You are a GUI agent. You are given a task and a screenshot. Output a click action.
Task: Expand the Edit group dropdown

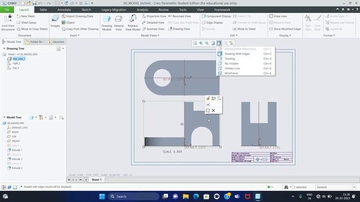pyautogui.click(x=234, y=35)
